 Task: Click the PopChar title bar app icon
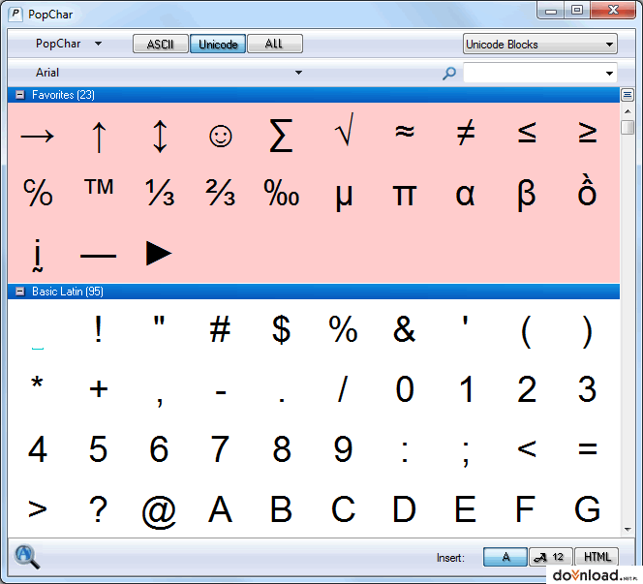[15, 15]
